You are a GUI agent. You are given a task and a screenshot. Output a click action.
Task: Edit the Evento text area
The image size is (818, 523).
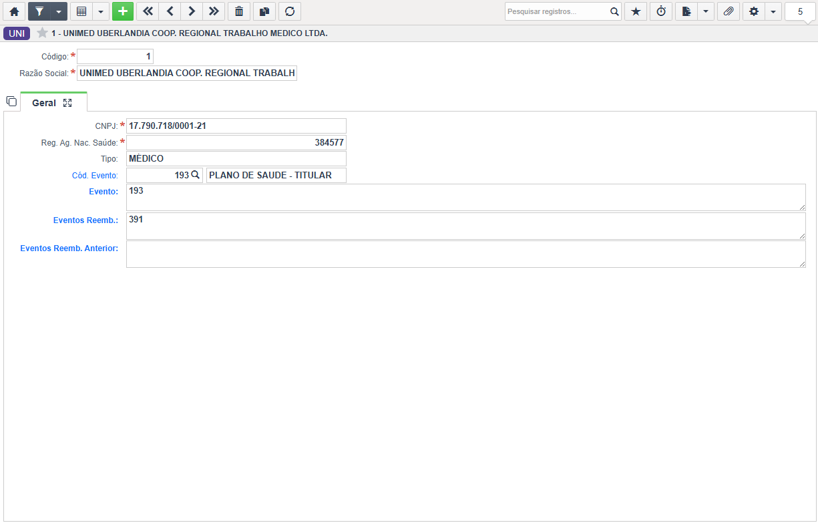[x=466, y=198]
